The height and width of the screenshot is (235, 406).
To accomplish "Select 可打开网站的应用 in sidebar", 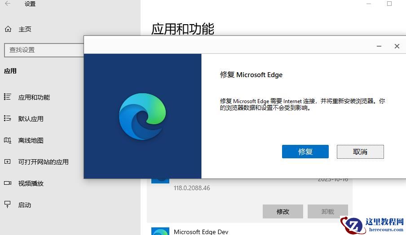I will coord(43,162).
